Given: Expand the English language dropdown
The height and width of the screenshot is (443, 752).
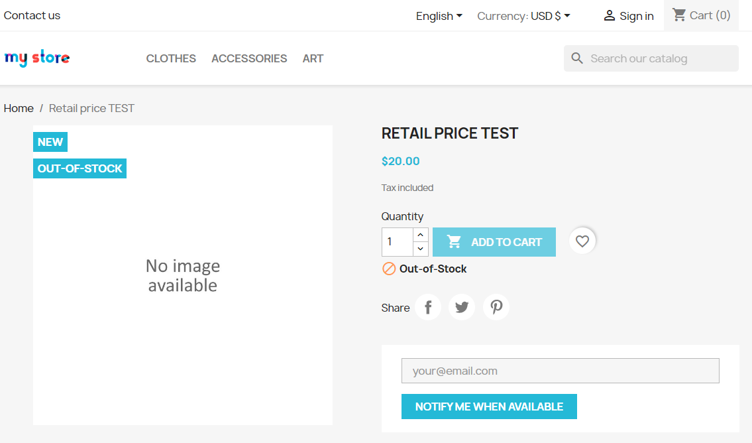Looking at the screenshot, I should click(439, 16).
